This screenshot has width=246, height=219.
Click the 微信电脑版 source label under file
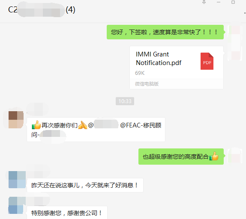point(147,84)
